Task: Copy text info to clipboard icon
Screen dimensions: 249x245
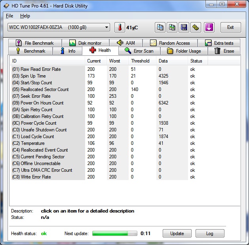Action: coord(160,27)
